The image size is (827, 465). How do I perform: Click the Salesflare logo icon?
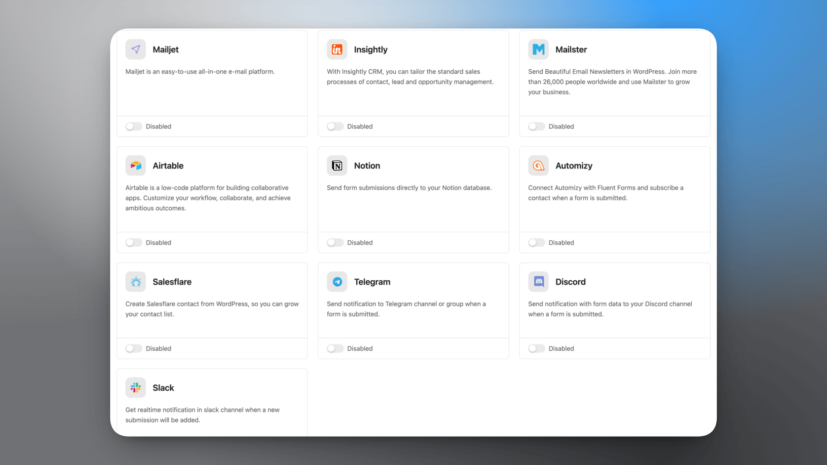coord(136,282)
